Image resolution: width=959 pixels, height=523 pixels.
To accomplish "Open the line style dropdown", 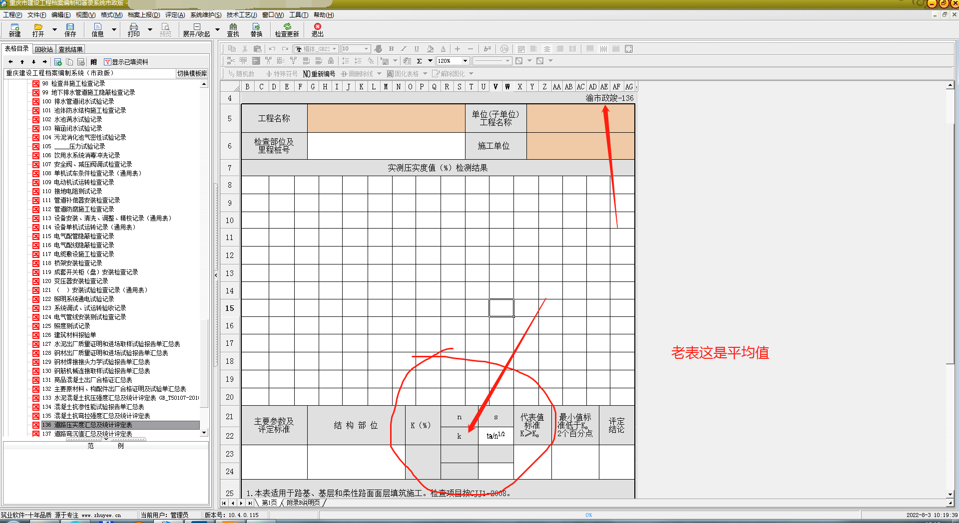I will (507, 61).
